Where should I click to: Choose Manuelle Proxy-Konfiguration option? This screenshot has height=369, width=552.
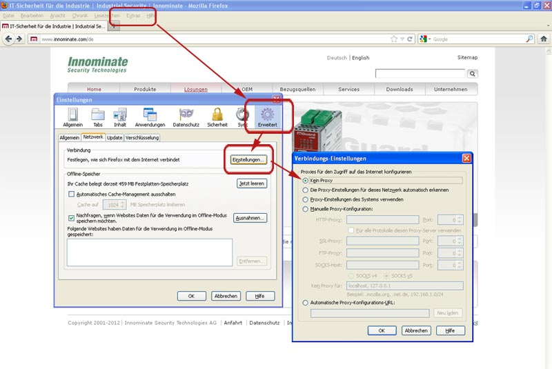306,208
